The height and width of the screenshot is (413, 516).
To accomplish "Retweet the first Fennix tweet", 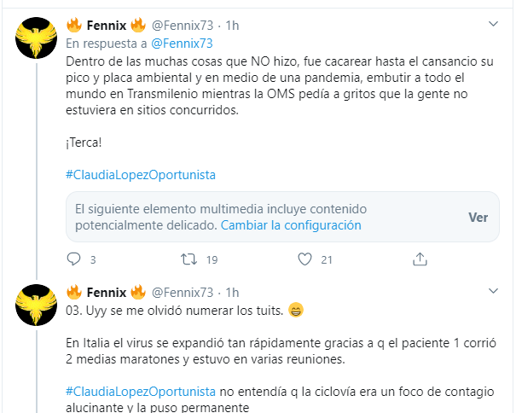I will click(x=190, y=259).
